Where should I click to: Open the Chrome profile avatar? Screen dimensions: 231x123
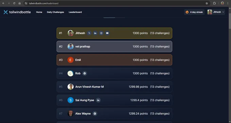click(x=223, y=3)
